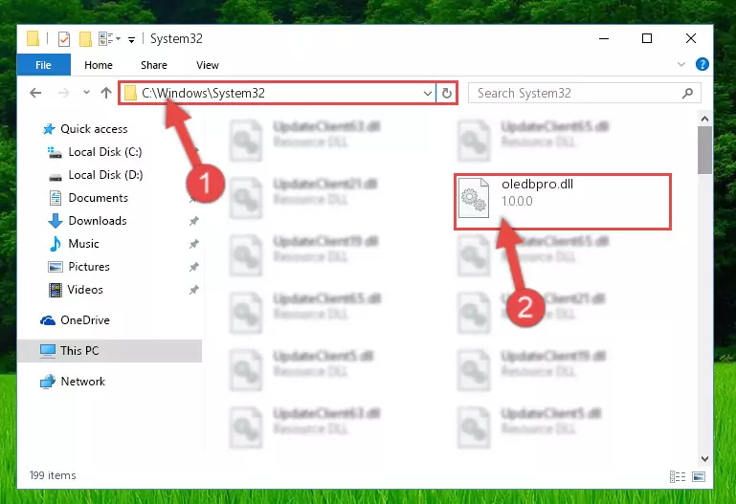Click the Search System32 field

click(x=585, y=93)
